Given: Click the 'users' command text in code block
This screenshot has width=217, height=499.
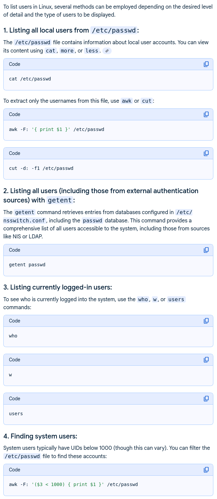Looking at the screenshot, I should point(16,414).
